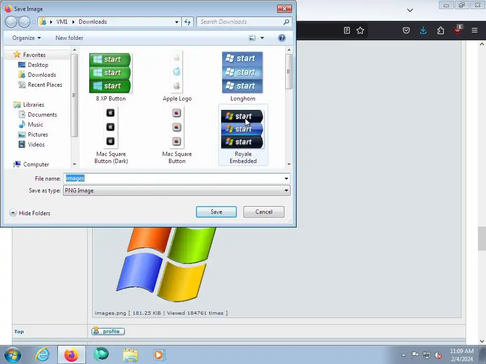The width and height of the screenshot is (486, 364).
Task: Open Firefox reader view icon
Action: (347, 30)
